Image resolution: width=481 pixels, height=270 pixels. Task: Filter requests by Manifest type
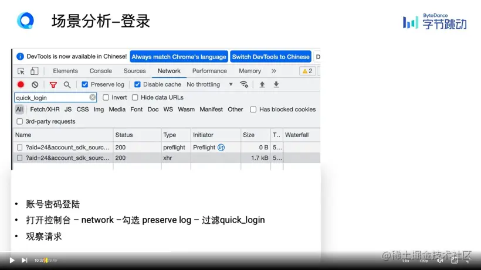click(x=211, y=110)
